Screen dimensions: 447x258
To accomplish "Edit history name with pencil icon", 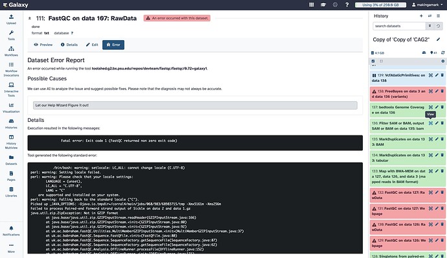I will (x=438, y=40).
